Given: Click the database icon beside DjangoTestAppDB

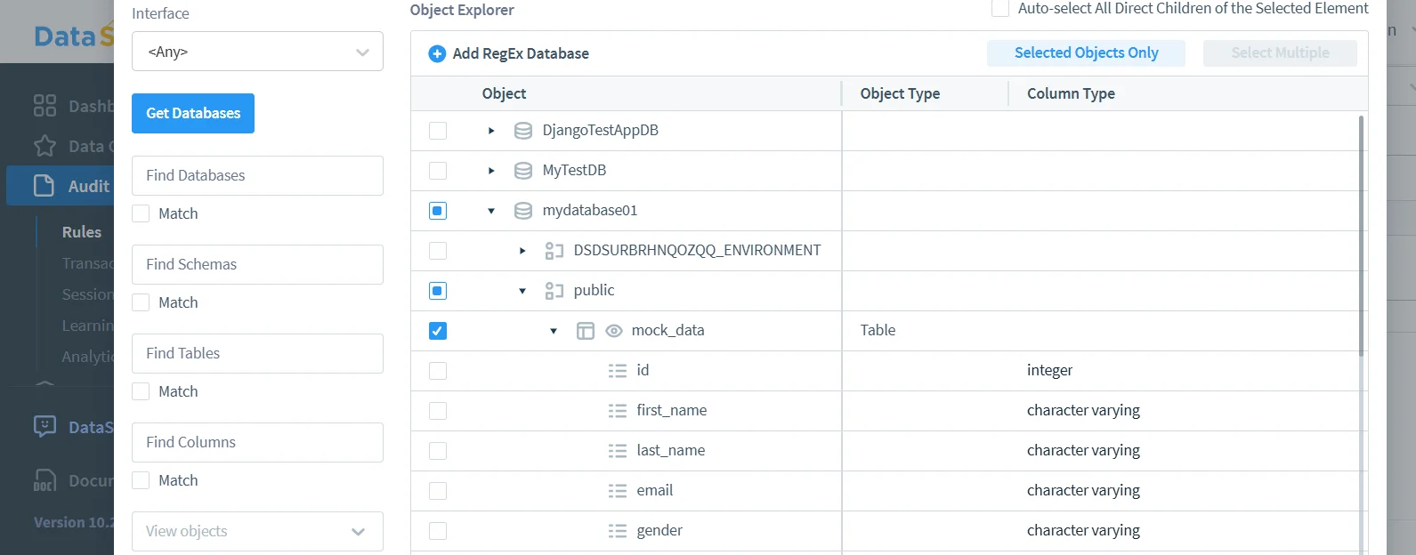Looking at the screenshot, I should (x=523, y=131).
